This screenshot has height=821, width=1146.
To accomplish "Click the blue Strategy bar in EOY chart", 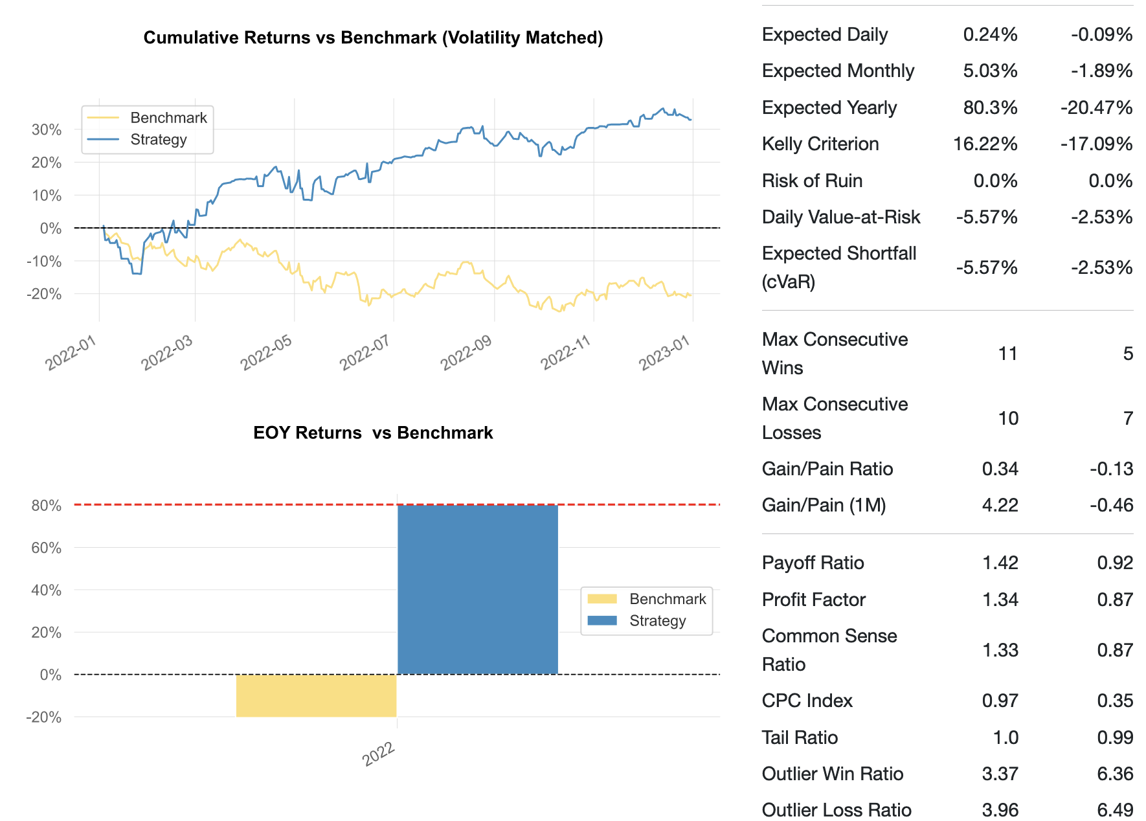I will [477, 589].
